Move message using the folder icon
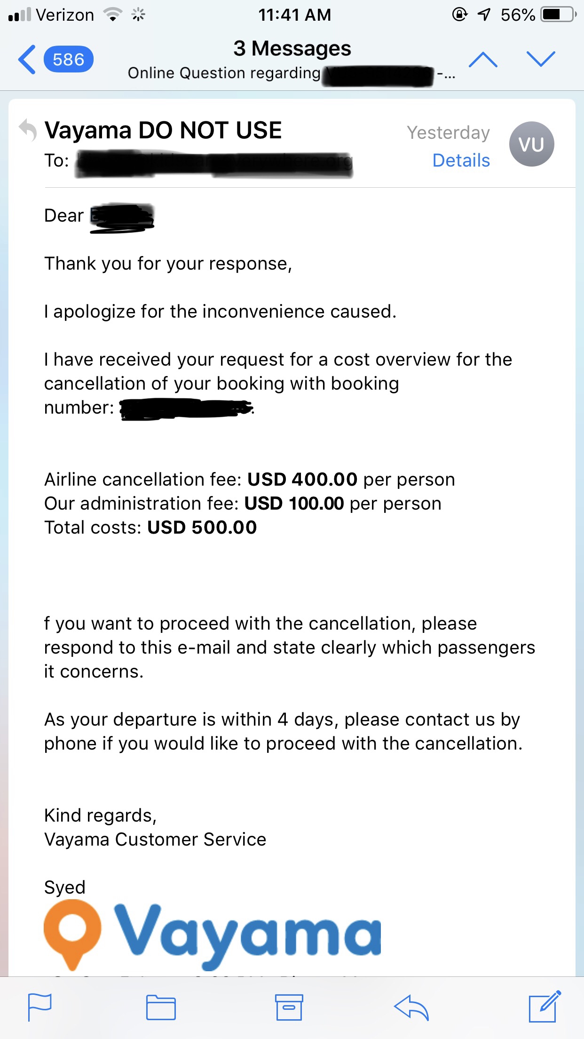Viewport: 584px width, 1039px height. (x=161, y=1007)
